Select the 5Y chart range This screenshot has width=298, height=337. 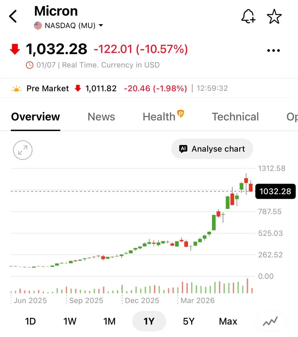click(188, 321)
